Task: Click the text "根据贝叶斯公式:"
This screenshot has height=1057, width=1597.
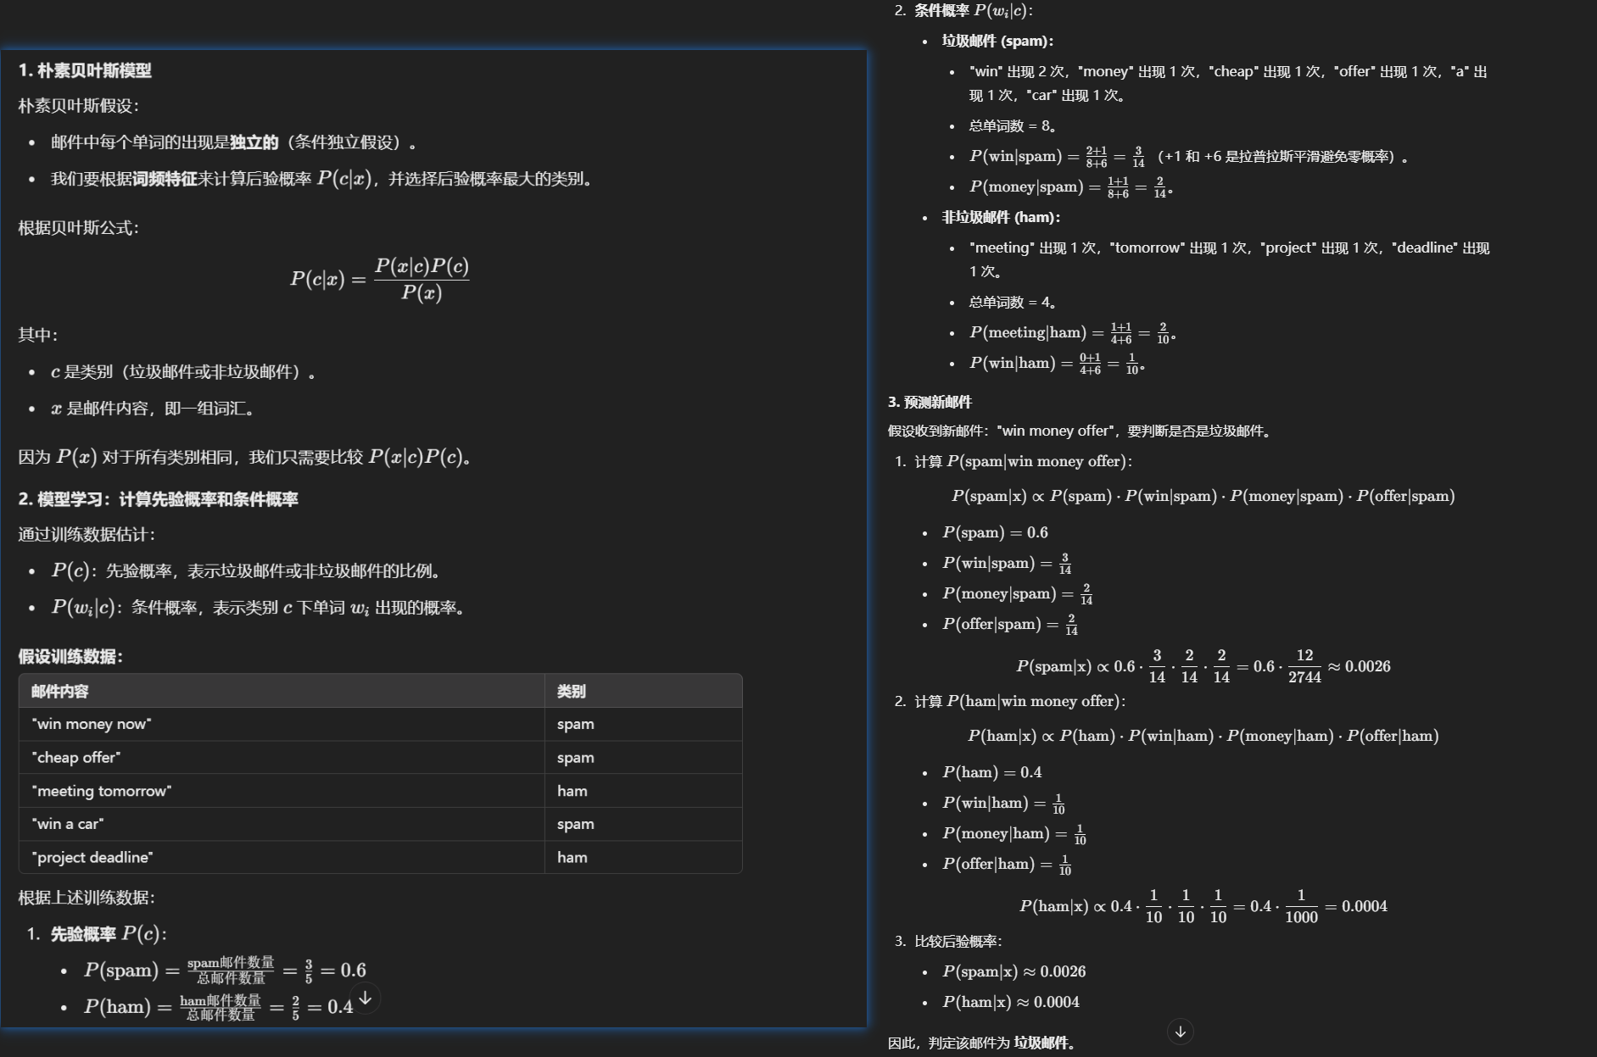Action: (x=78, y=228)
